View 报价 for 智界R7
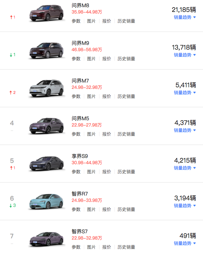203x254 pixels. click(107, 209)
